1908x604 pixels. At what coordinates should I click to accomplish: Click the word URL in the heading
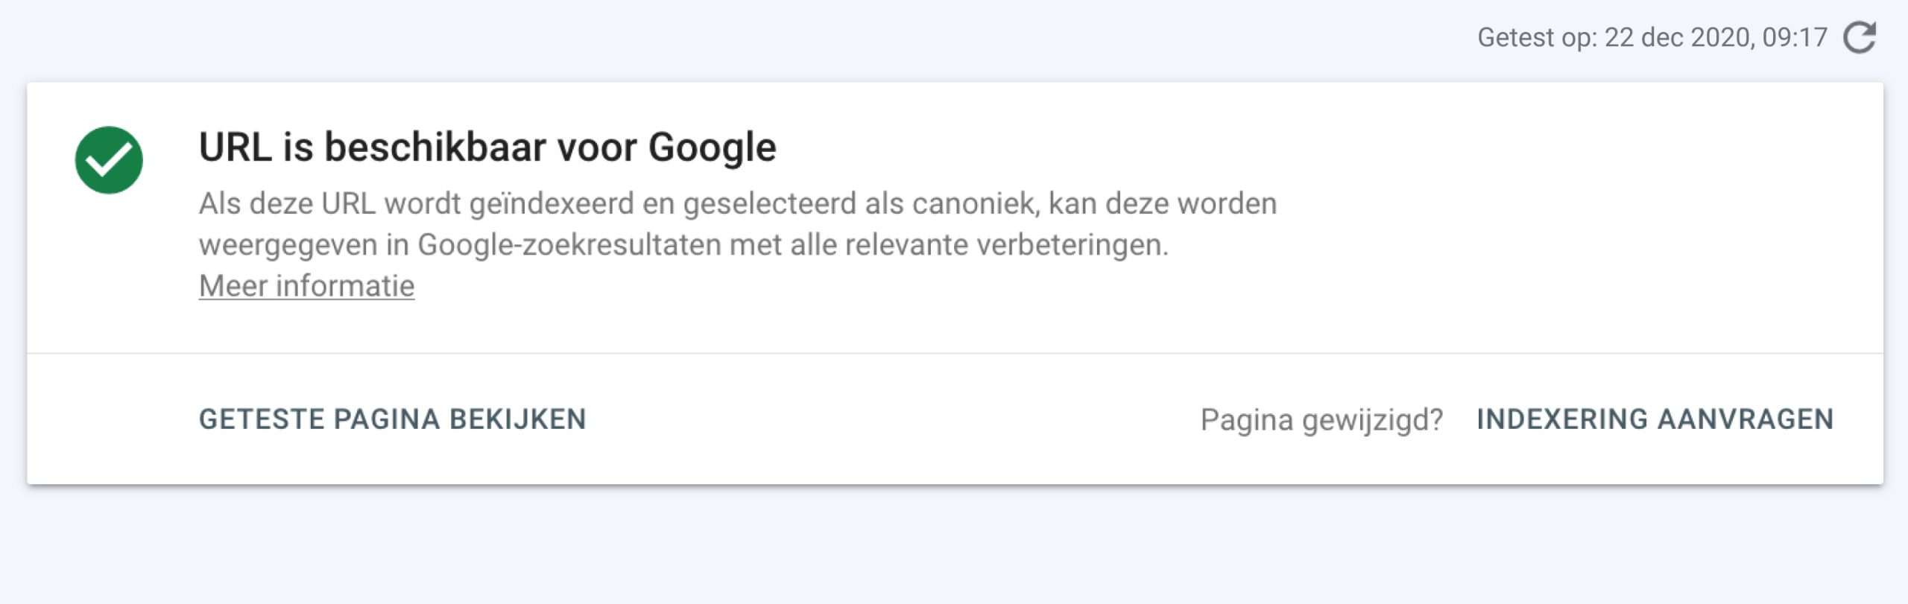point(235,147)
